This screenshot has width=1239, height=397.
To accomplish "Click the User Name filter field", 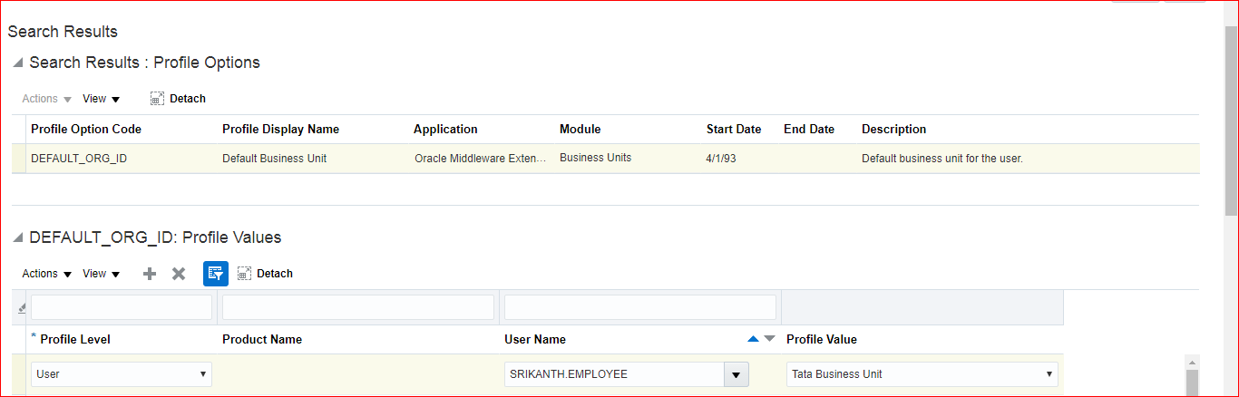I will [x=640, y=307].
